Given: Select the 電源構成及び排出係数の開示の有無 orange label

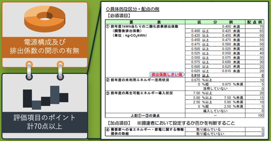Looking at the screenshot, I should point(44,46).
